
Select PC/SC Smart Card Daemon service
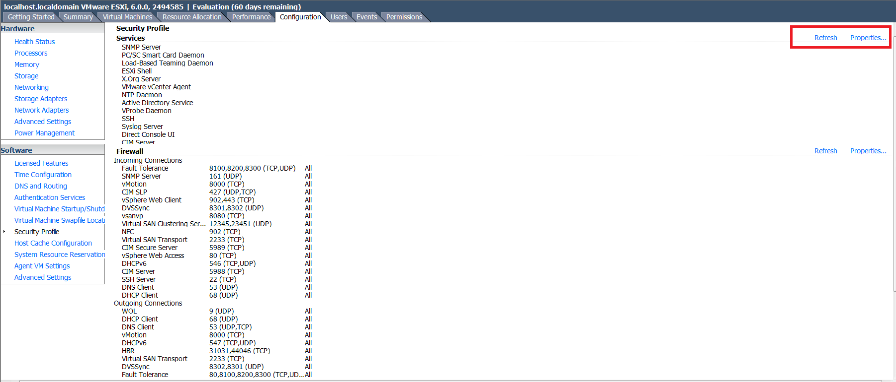coord(163,55)
